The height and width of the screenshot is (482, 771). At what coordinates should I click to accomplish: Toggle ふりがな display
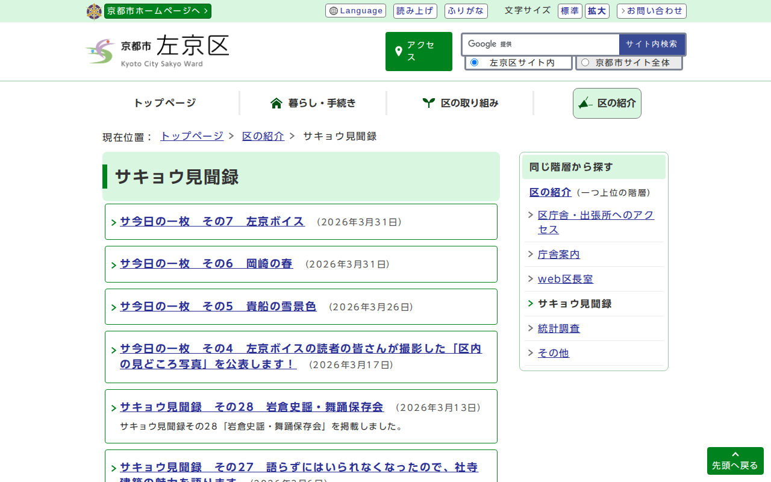point(466,11)
